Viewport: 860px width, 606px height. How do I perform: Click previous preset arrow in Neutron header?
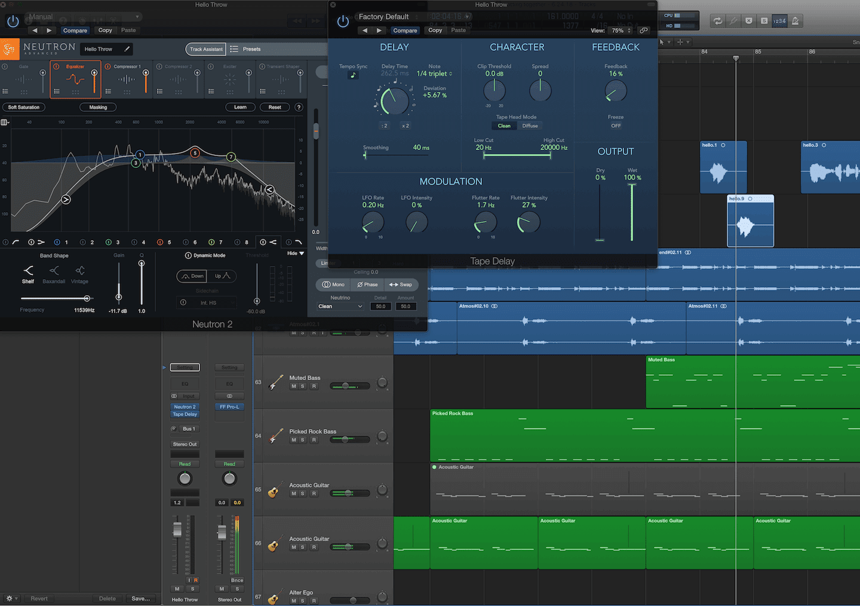click(35, 30)
